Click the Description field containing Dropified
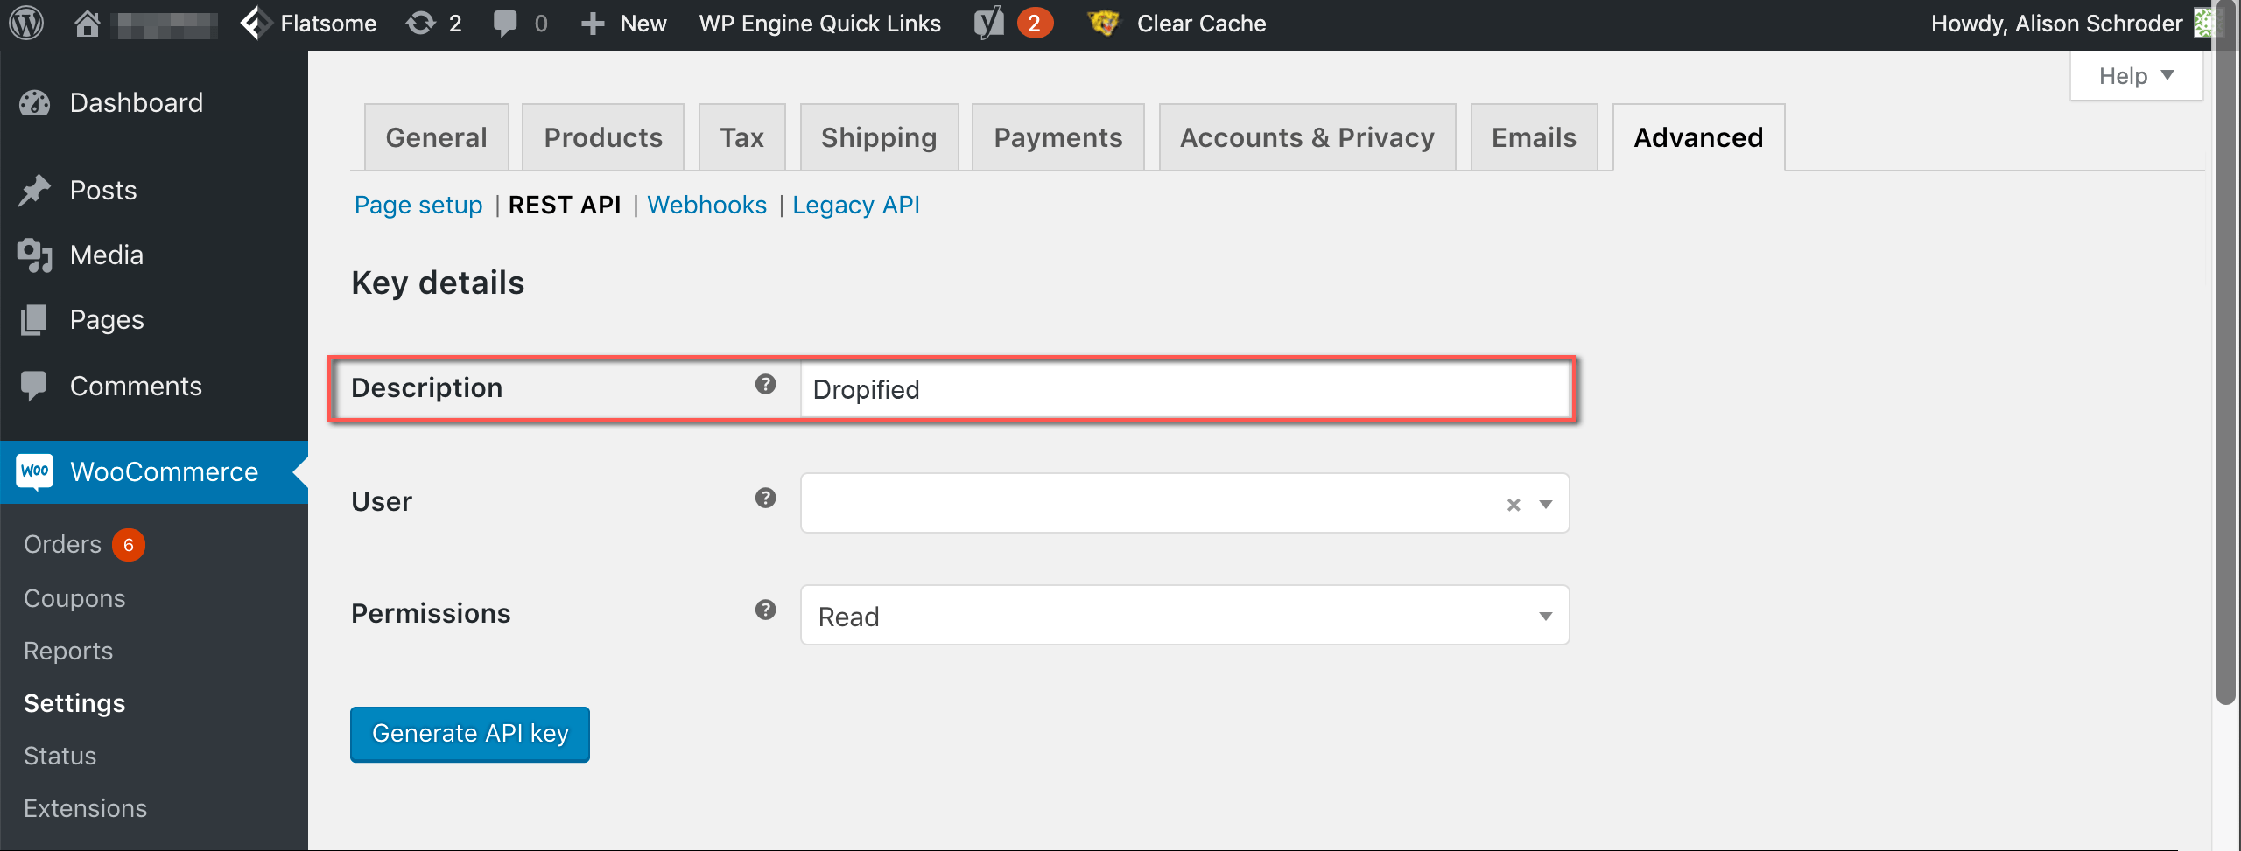 [1185, 389]
